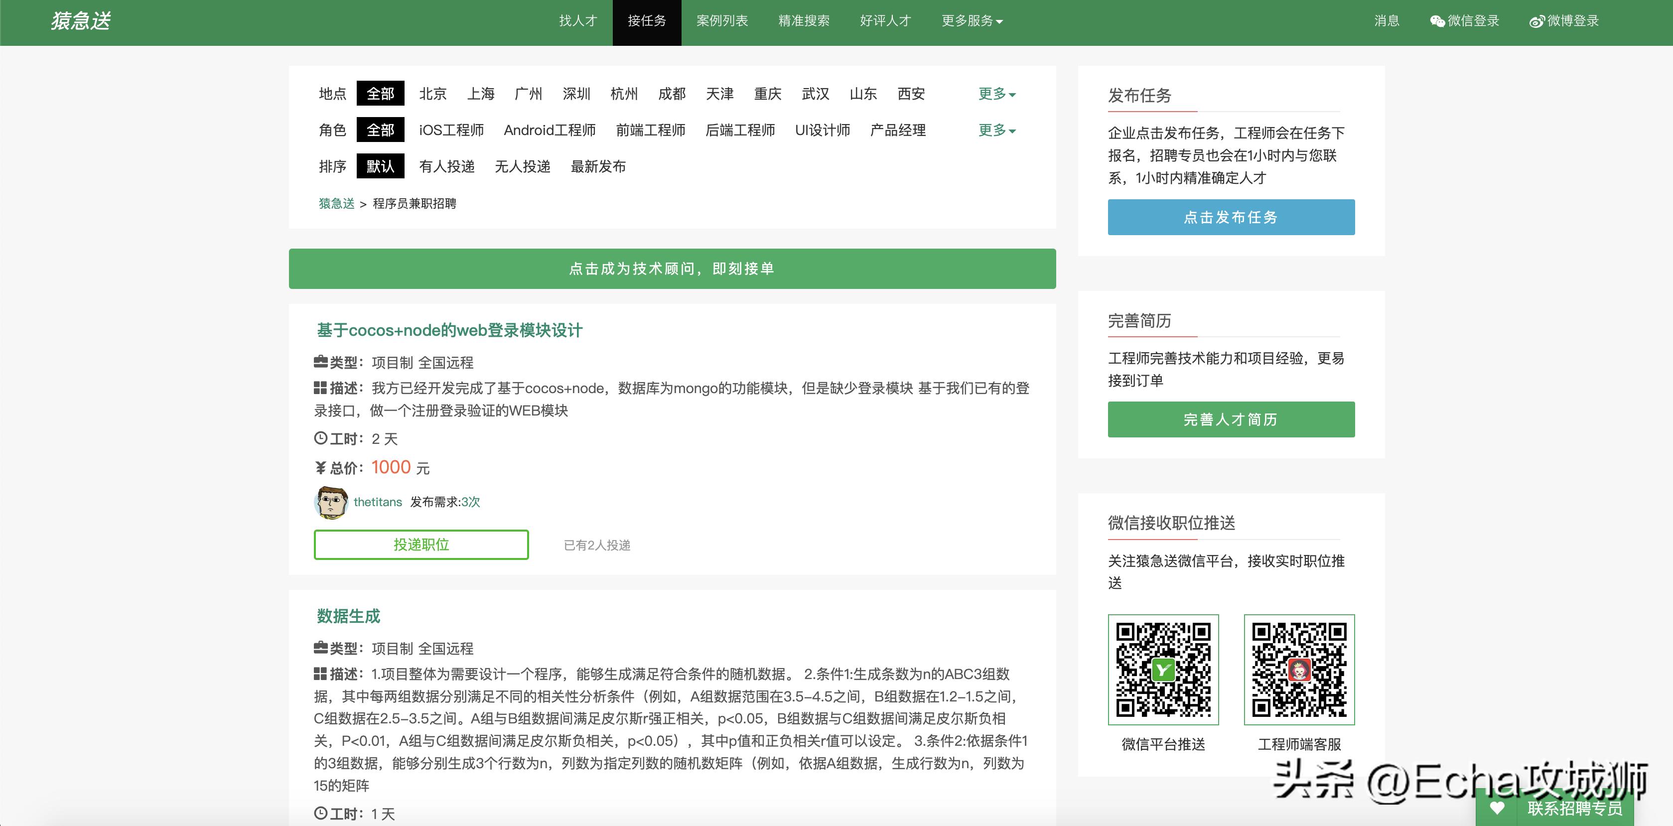Enable 最新发布 sorting
1673x826 pixels.
[598, 166]
